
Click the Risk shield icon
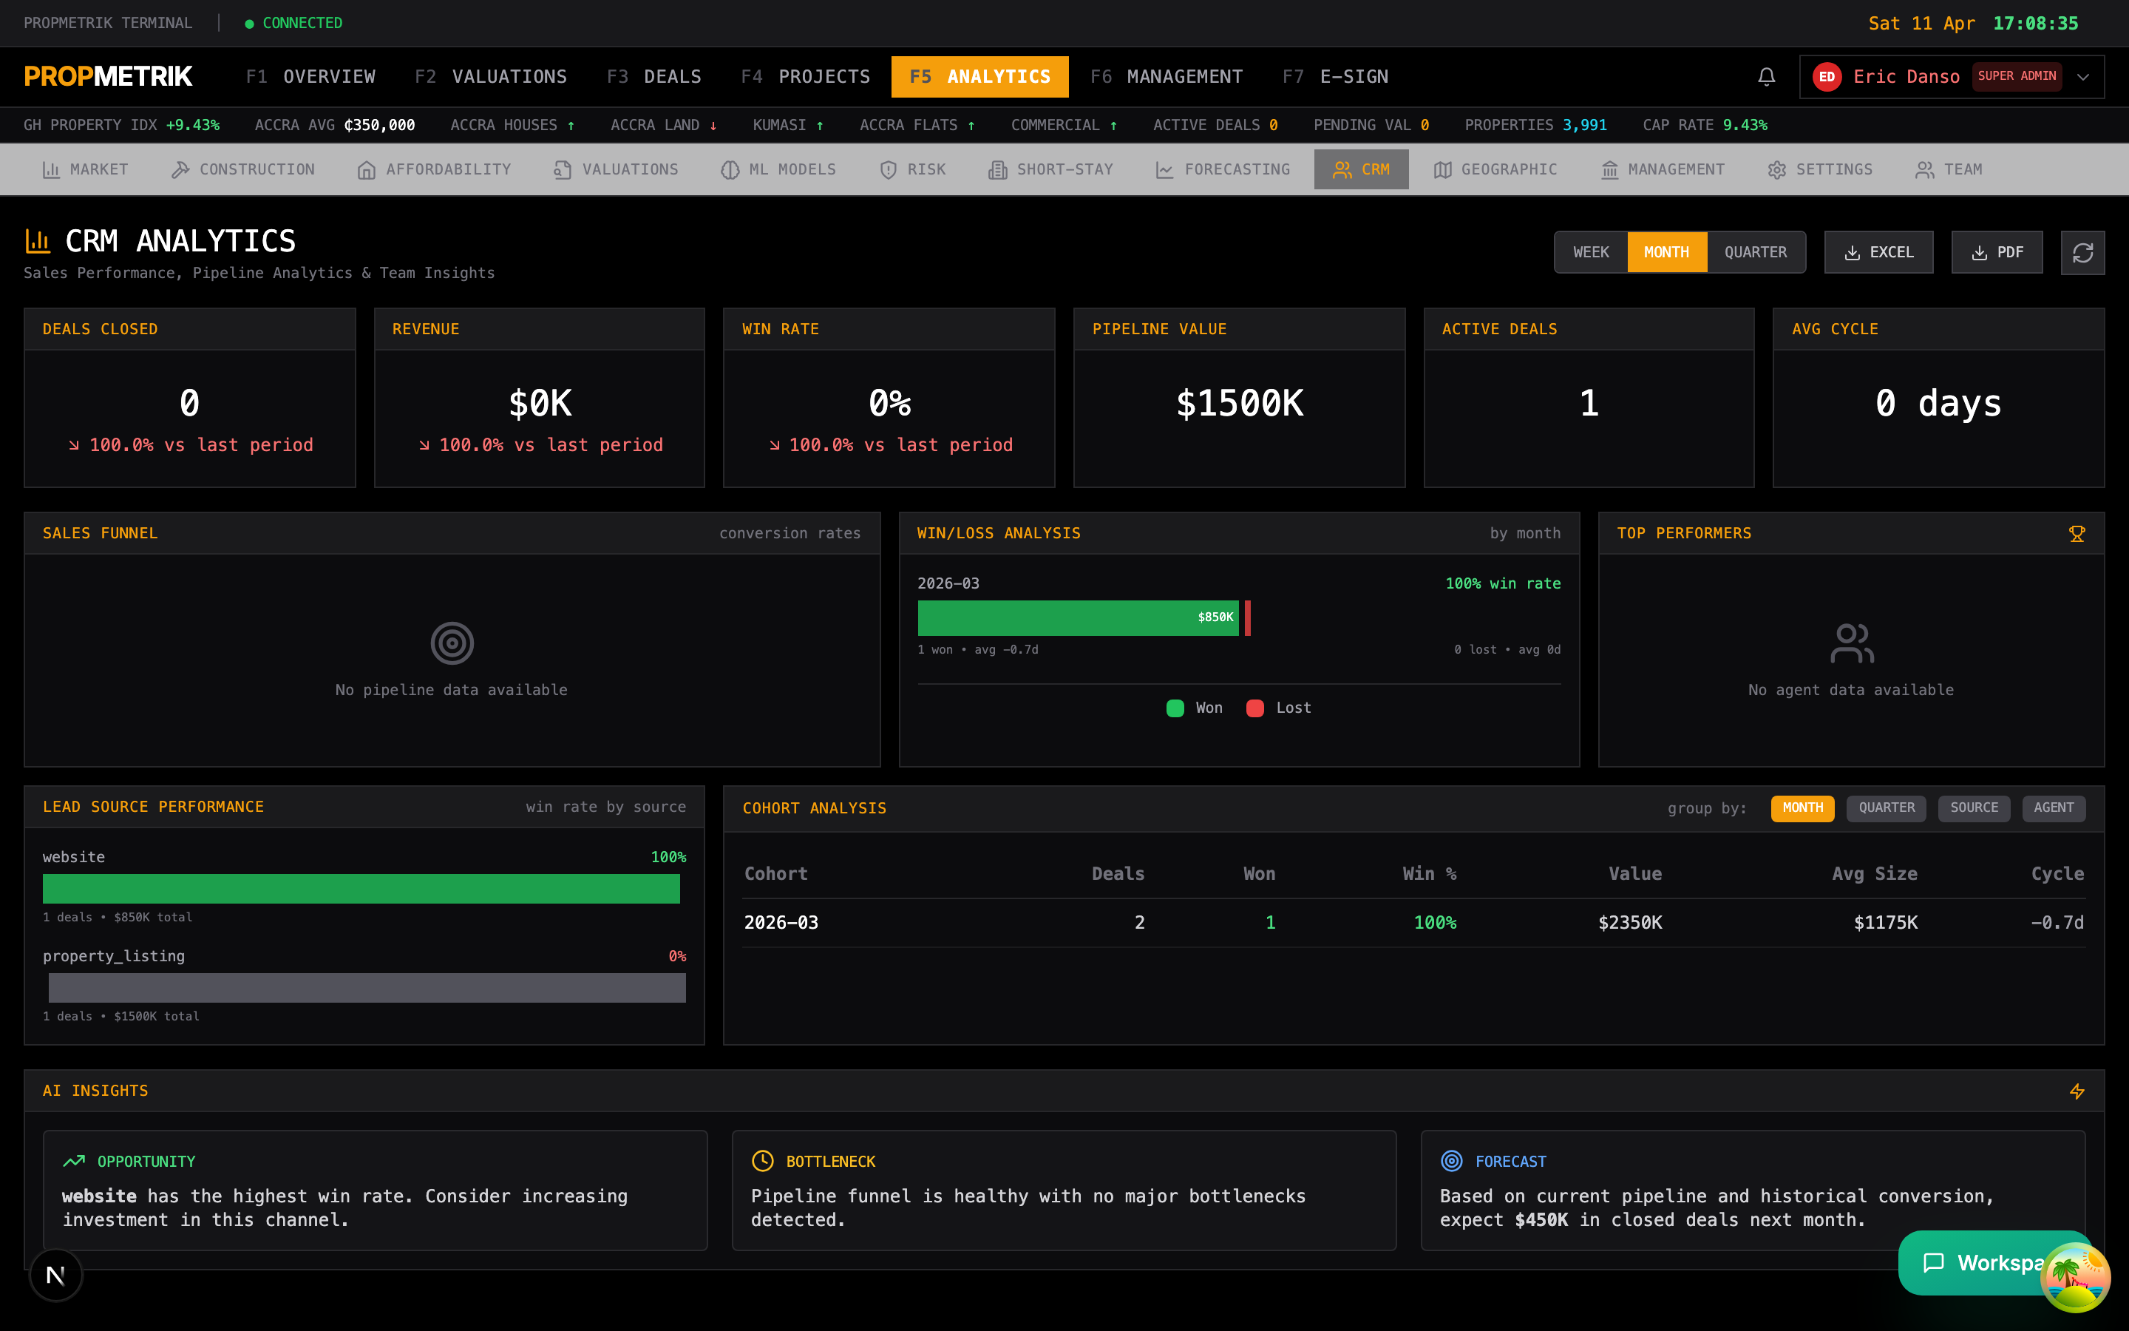(x=889, y=170)
